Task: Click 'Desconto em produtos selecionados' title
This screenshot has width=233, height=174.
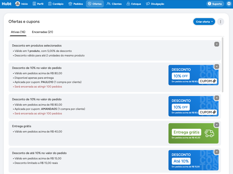Action: (x=37, y=45)
